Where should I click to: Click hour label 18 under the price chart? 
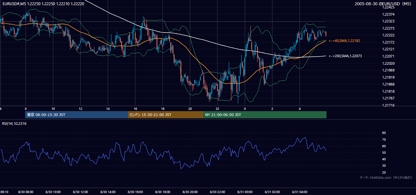tap(162, 109)
